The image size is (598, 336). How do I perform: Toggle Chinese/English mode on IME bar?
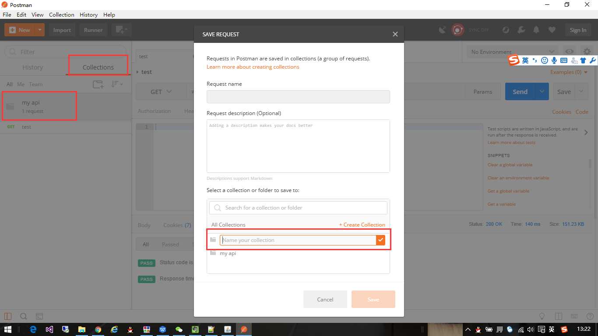tap(525, 60)
